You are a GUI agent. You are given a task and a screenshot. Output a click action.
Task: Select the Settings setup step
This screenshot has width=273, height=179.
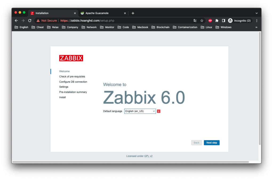click(x=64, y=87)
